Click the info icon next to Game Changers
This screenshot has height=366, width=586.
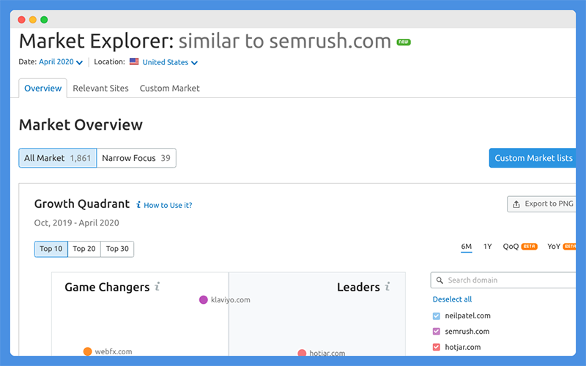[157, 286]
